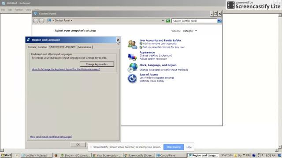Open the Administrative tab
This screenshot has height=158, width=282.
tap(85, 47)
